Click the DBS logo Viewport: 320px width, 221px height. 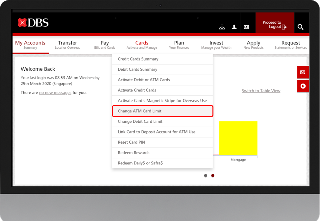(33, 23)
